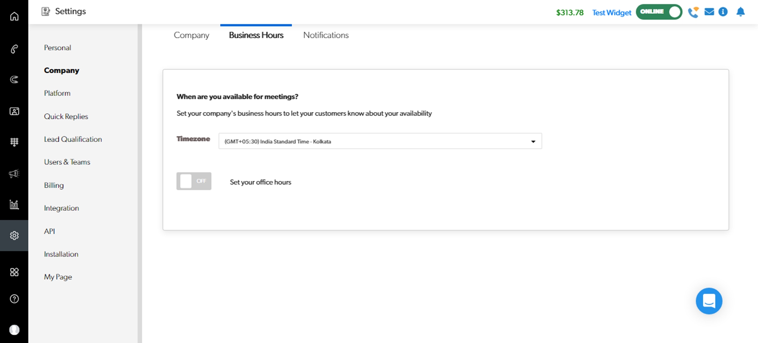Click the phone call icon in header

click(x=693, y=12)
